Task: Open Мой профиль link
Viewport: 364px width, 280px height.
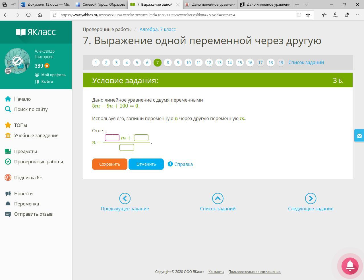Action: point(53,75)
